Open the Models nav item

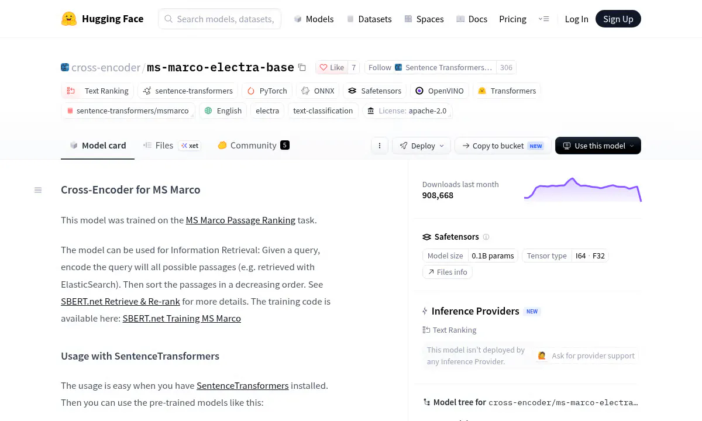314,19
